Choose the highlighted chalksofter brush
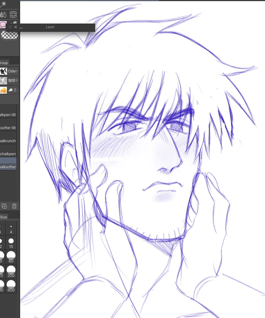The width and height of the screenshot is (265, 318). [8, 164]
